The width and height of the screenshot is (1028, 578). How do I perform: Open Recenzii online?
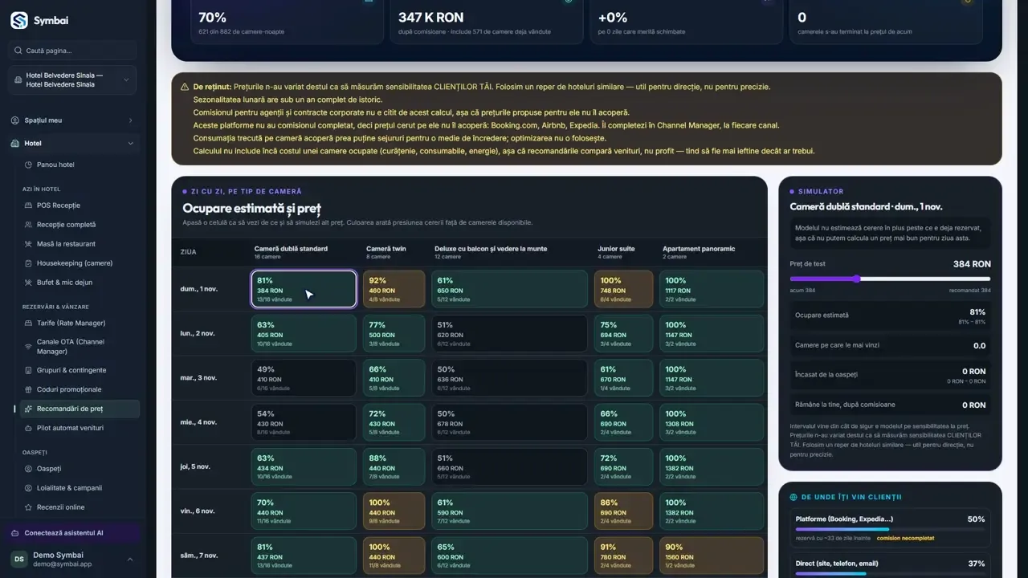pos(60,507)
